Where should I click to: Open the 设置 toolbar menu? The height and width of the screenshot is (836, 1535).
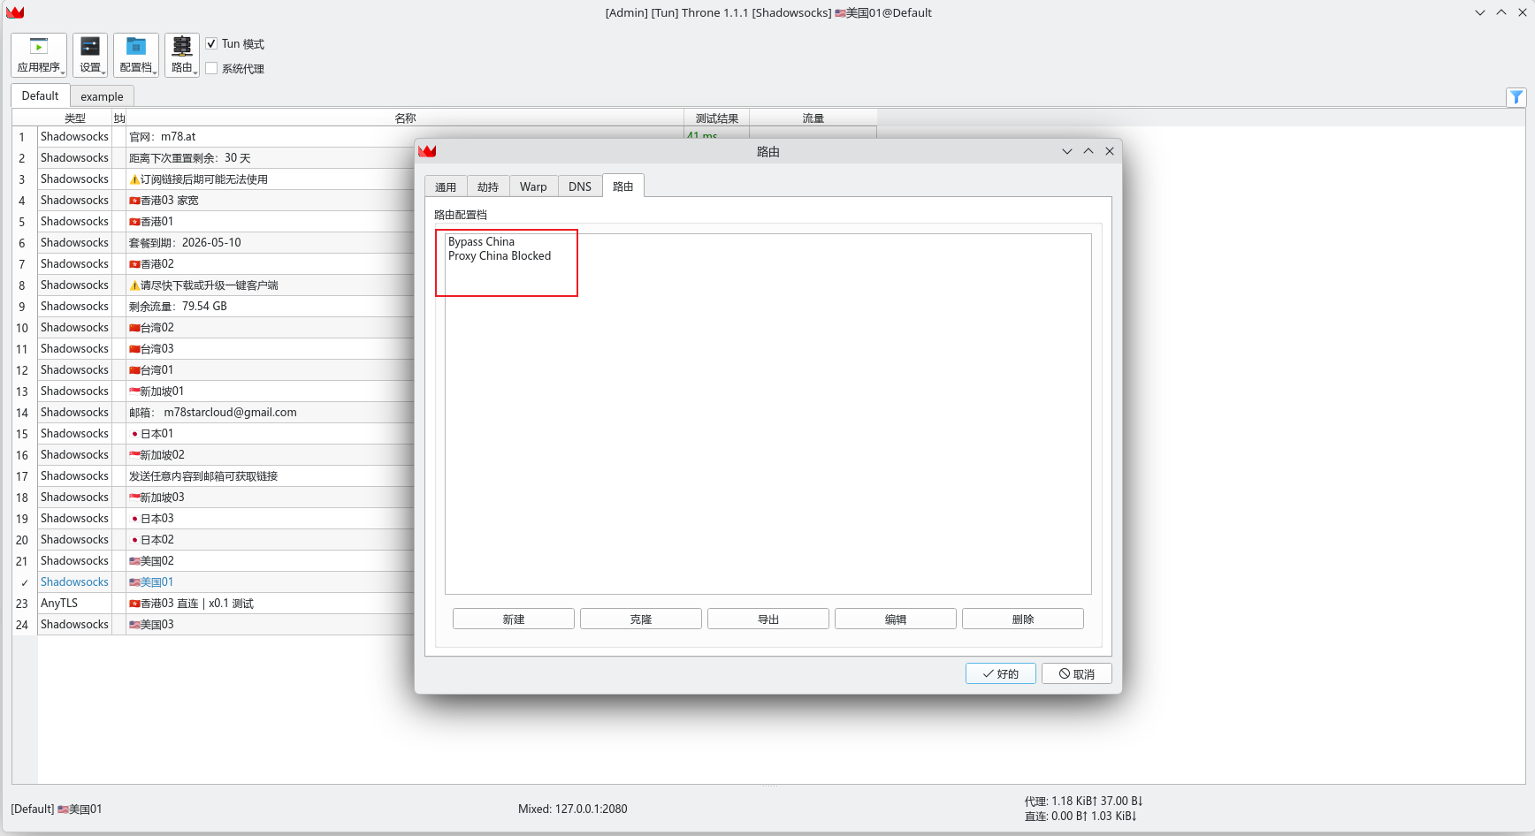[x=90, y=55]
